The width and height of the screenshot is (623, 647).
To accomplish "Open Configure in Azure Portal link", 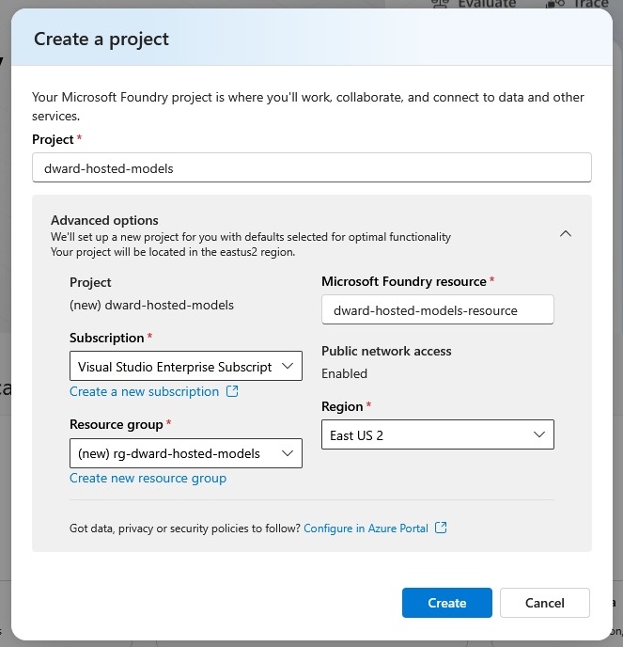I will pyautogui.click(x=366, y=529).
